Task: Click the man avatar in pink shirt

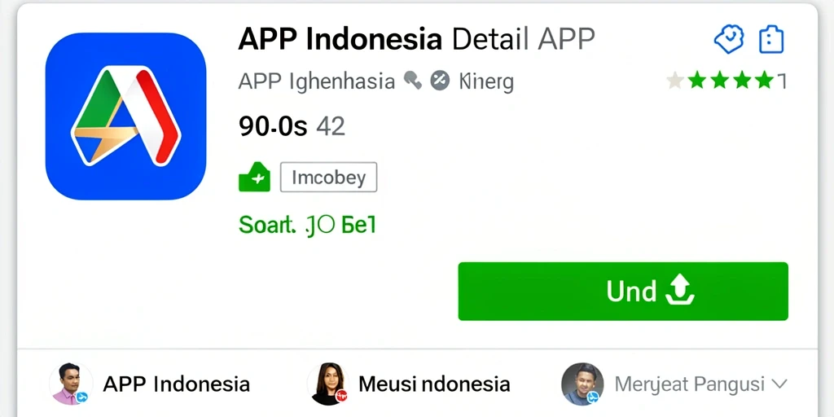Action: (70, 384)
